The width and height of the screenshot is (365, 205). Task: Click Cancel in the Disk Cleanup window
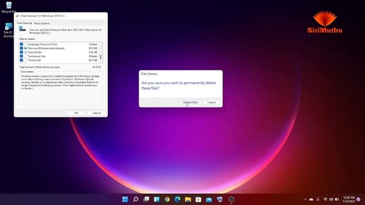(x=96, y=113)
